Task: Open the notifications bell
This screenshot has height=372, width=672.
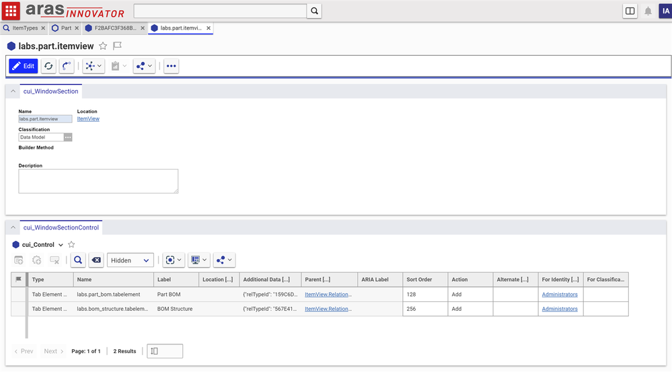Action: [x=648, y=11]
